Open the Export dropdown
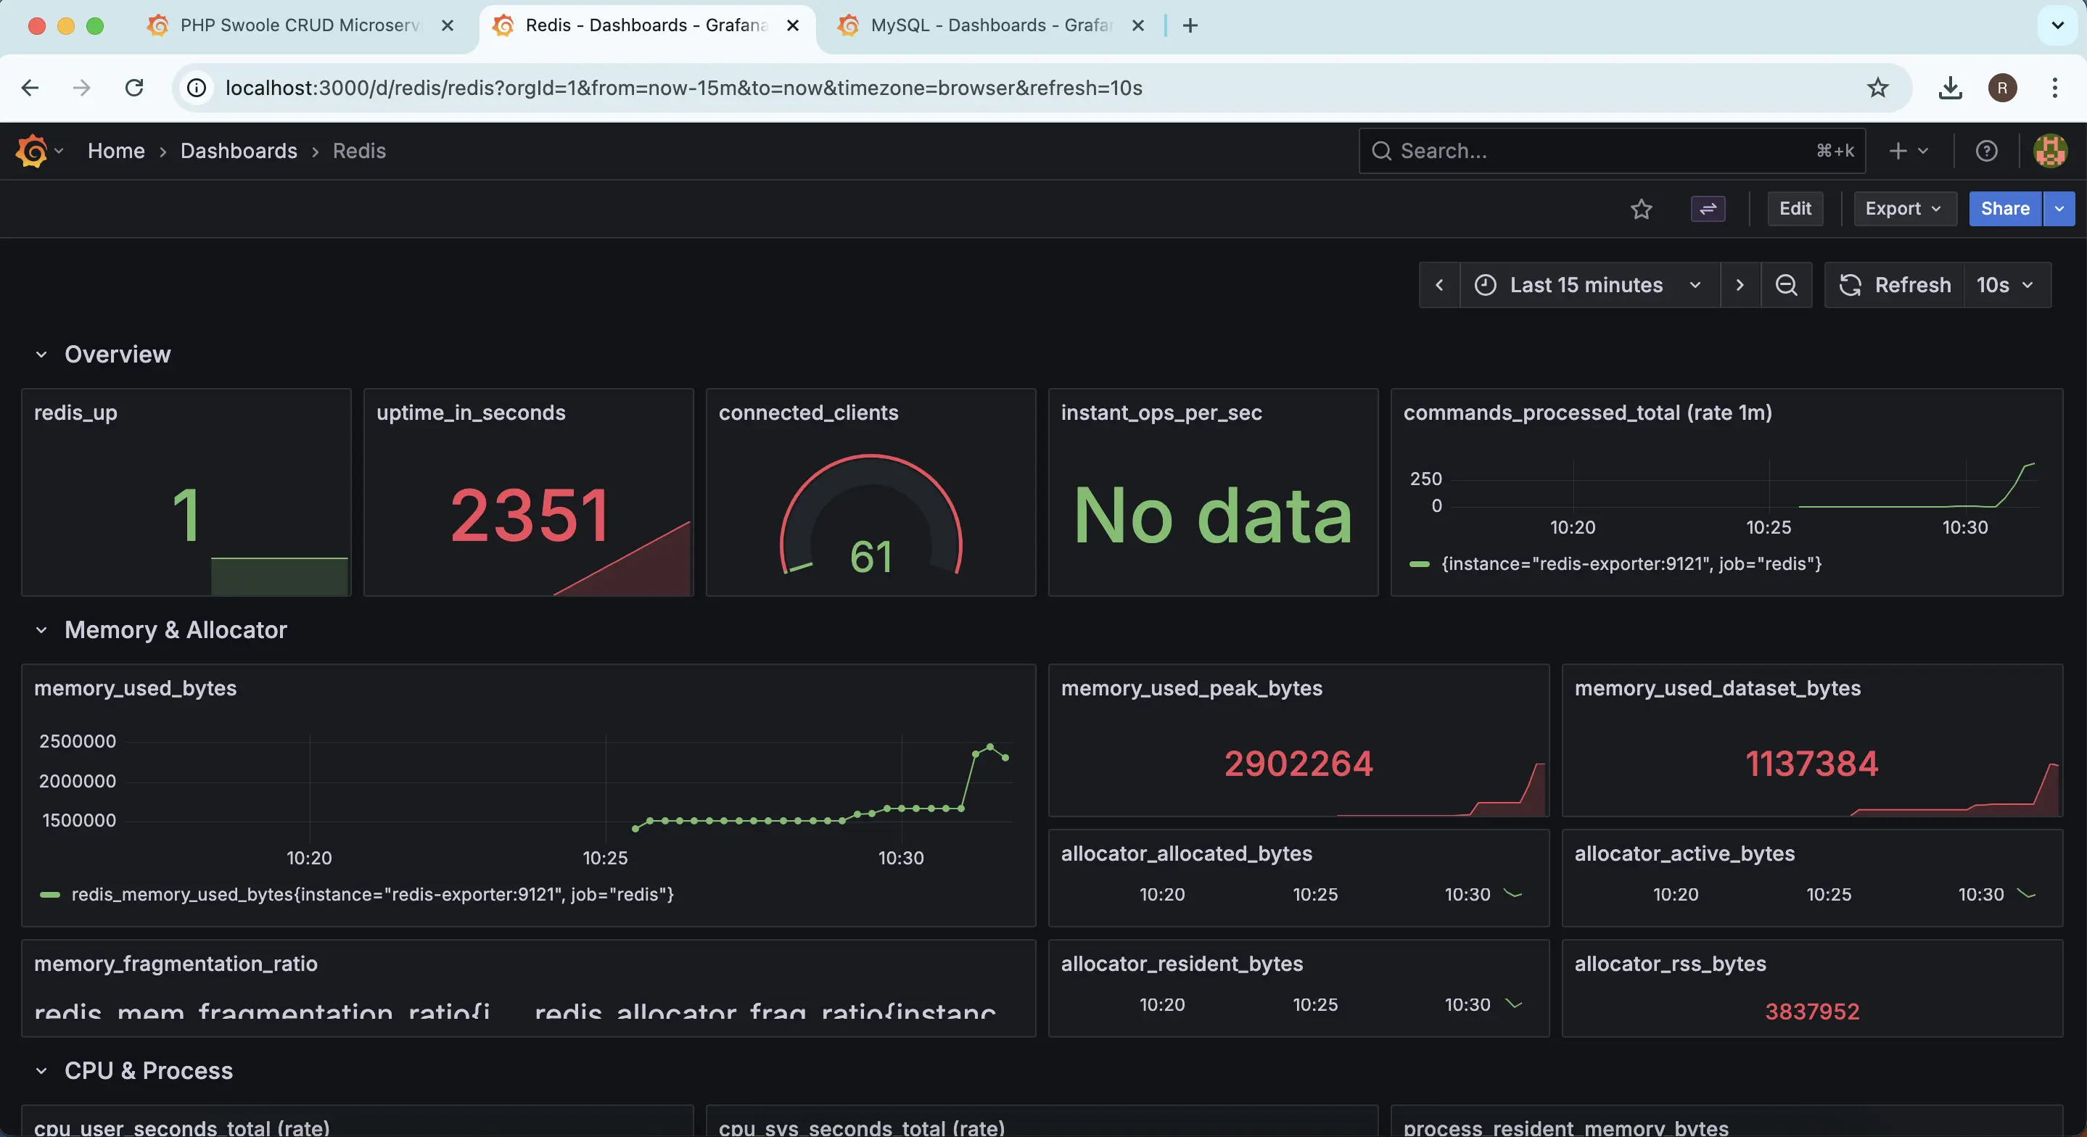This screenshot has width=2087, height=1137. tap(1904, 209)
